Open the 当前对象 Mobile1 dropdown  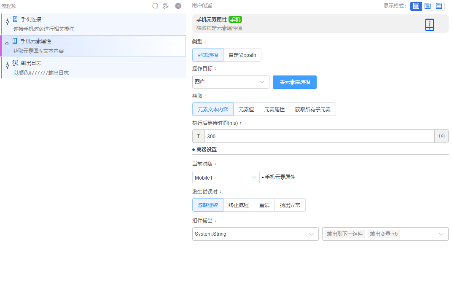point(226,177)
